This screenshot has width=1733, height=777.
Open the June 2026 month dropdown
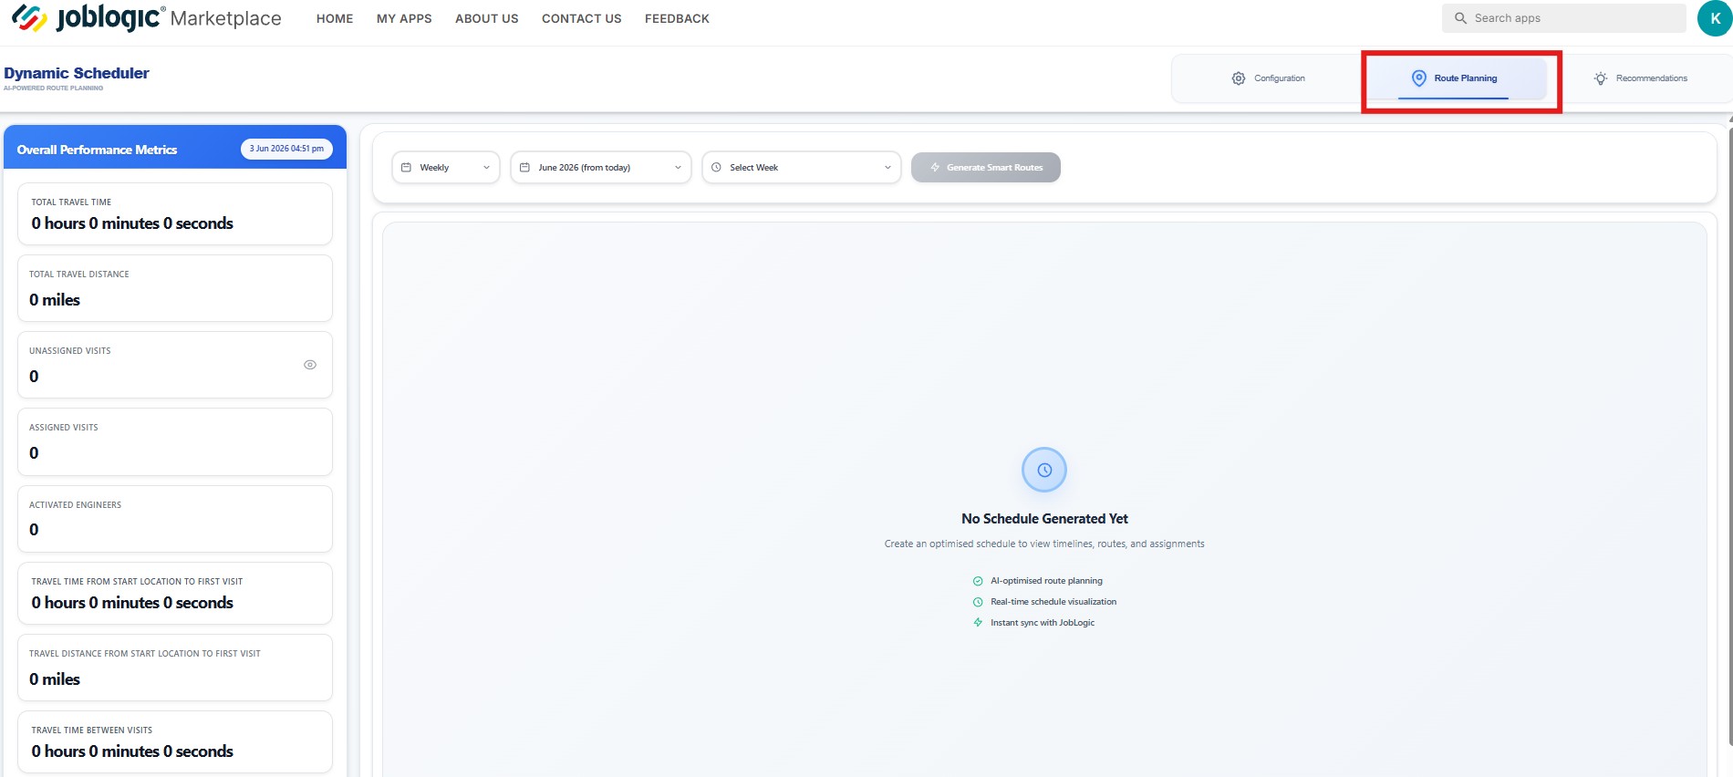click(601, 168)
